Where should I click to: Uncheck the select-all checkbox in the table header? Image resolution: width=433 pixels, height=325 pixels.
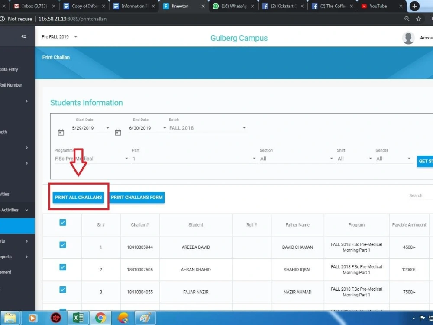coord(62,222)
